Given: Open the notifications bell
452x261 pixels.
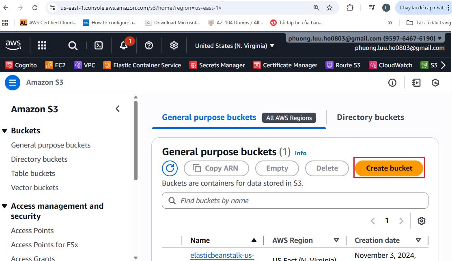Looking at the screenshot, I should click(x=124, y=45).
